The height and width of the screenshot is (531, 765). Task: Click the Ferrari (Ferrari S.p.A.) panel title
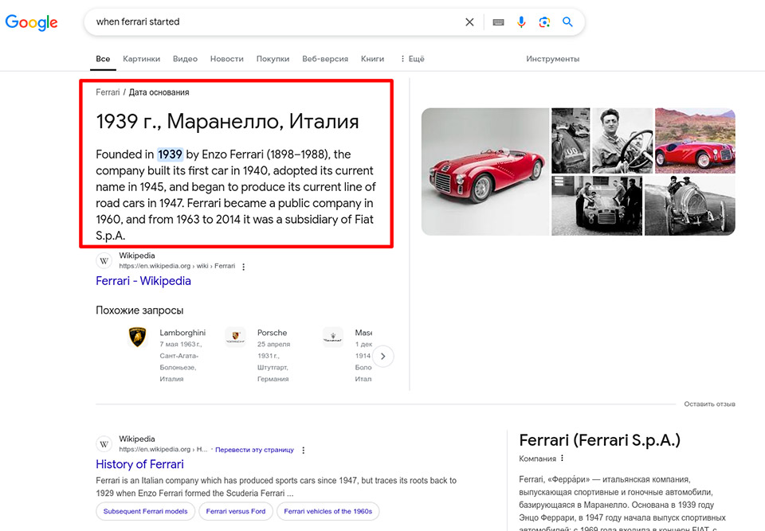pyautogui.click(x=599, y=440)
